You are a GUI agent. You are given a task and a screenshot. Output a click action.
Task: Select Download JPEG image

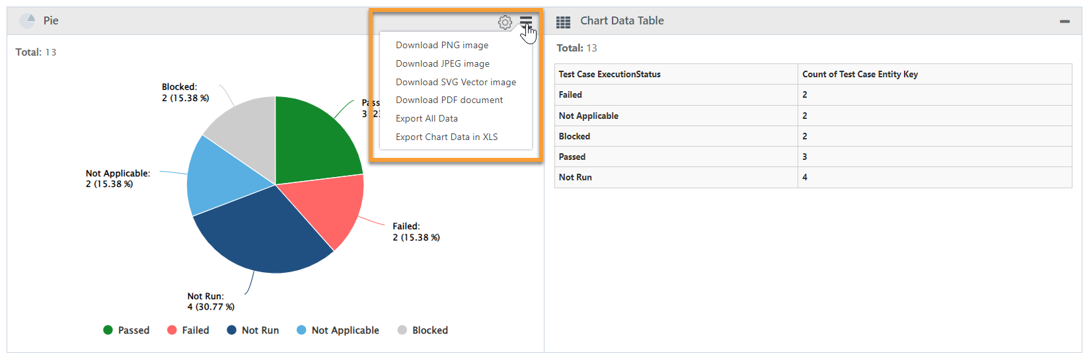tap(443, 63)
